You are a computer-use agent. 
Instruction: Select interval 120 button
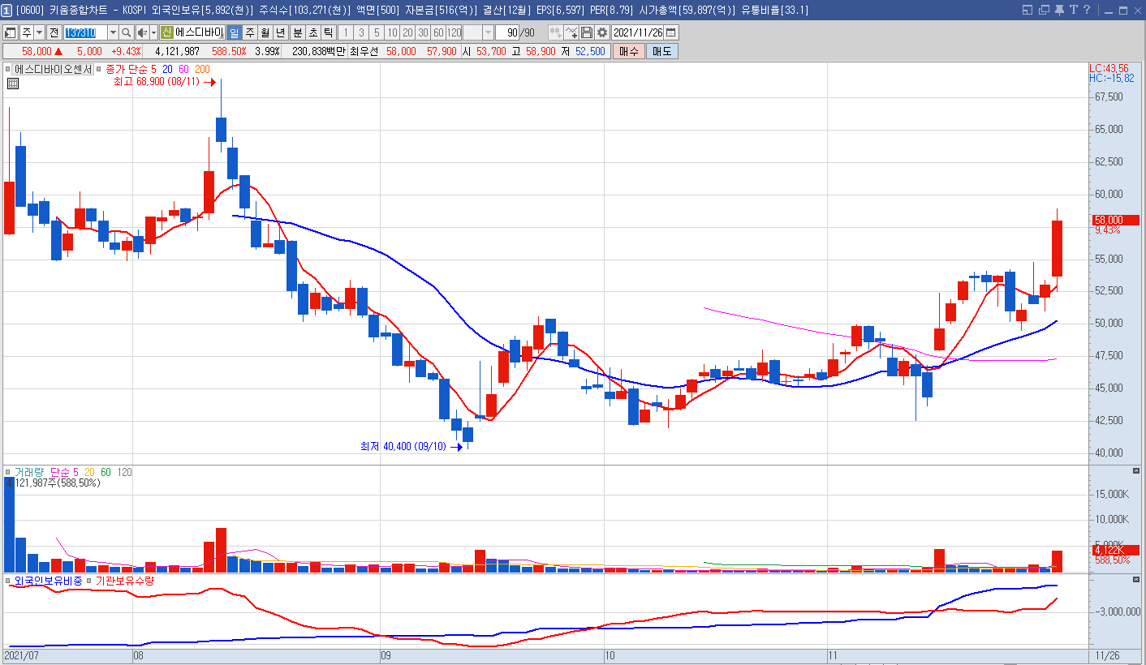click(454, 32)
